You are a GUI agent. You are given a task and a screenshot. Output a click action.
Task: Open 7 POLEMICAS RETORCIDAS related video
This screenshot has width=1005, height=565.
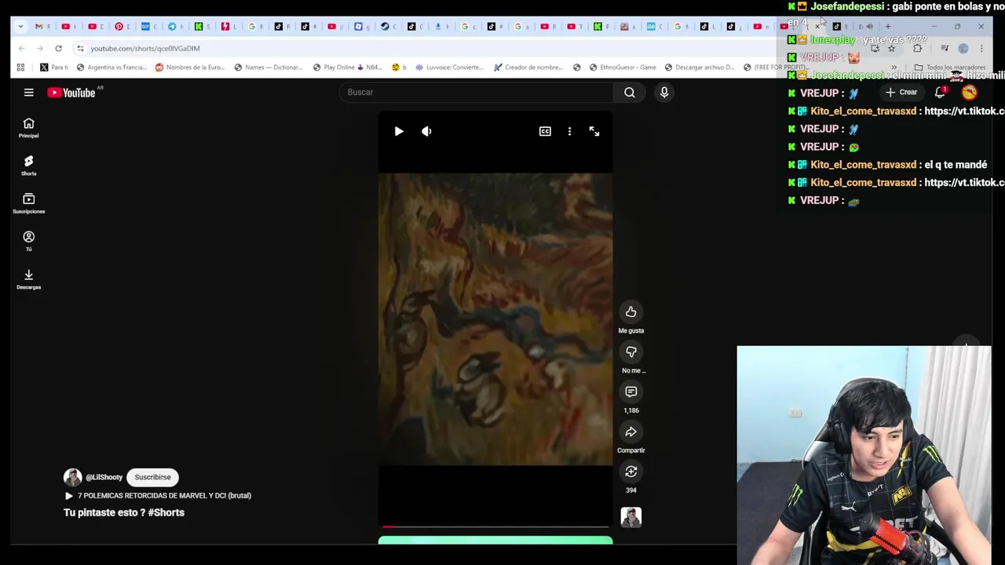tap(158, 496)
